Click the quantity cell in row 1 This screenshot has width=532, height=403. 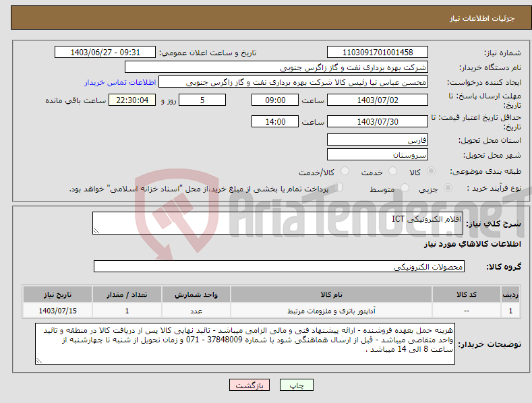(x=127, y=311)
